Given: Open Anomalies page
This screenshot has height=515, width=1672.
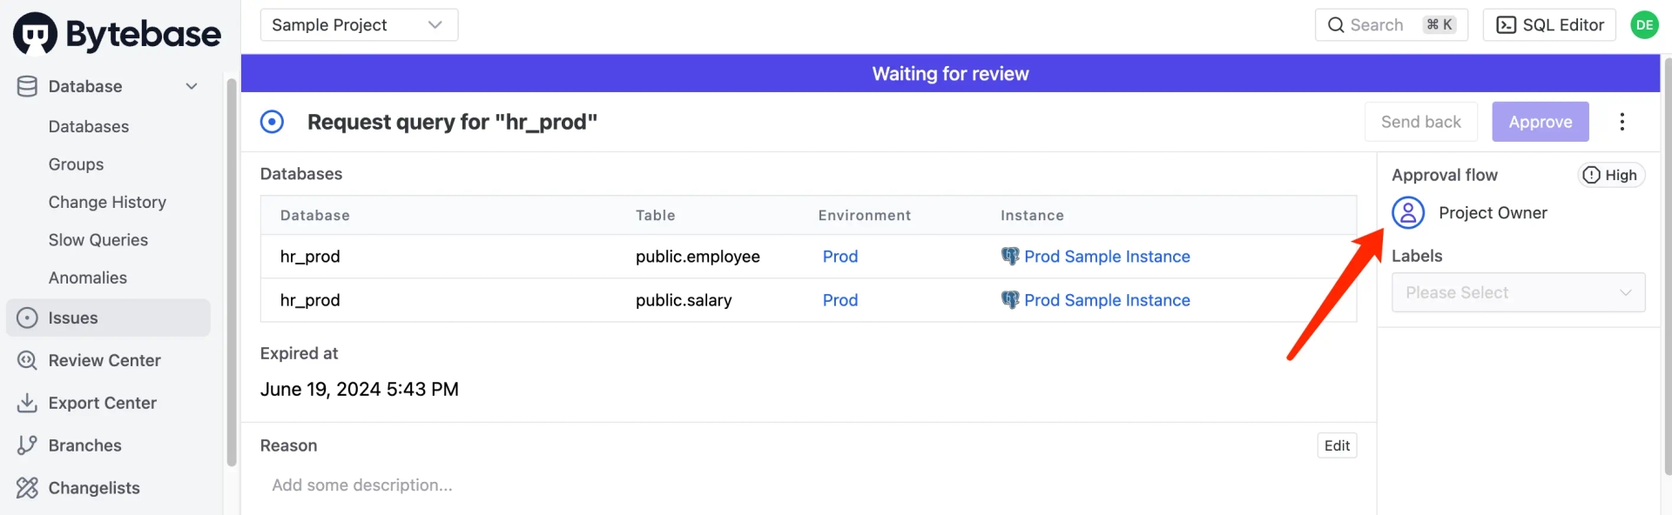Looking at the screenshot, I should 88,278.
